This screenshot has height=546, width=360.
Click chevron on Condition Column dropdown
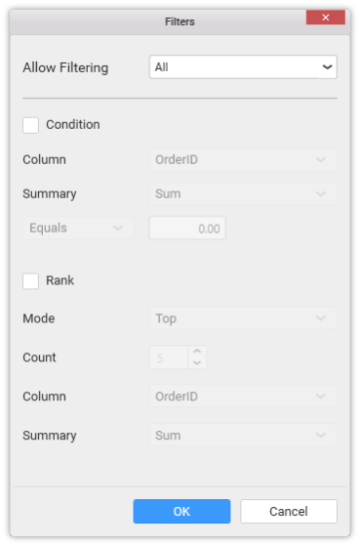pos(320,160)
